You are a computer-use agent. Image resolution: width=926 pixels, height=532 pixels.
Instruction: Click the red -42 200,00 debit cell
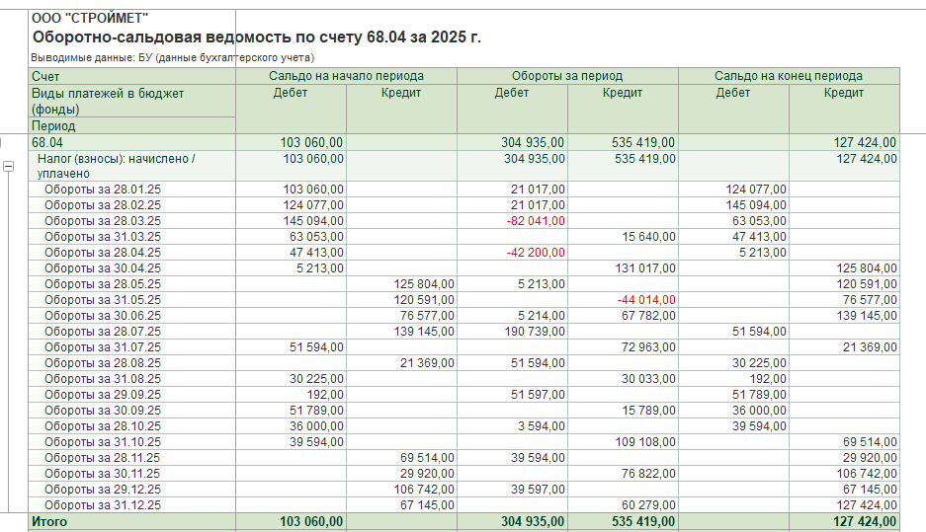(x=536, y=253)
